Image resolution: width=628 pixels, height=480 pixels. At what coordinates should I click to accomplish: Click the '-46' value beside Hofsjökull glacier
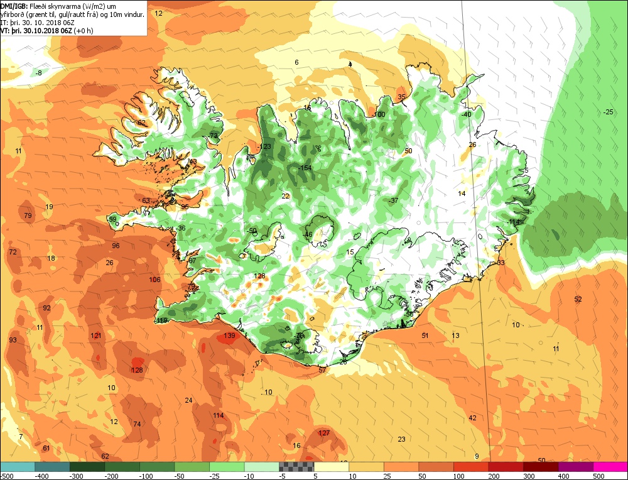(x=308, y=235)
